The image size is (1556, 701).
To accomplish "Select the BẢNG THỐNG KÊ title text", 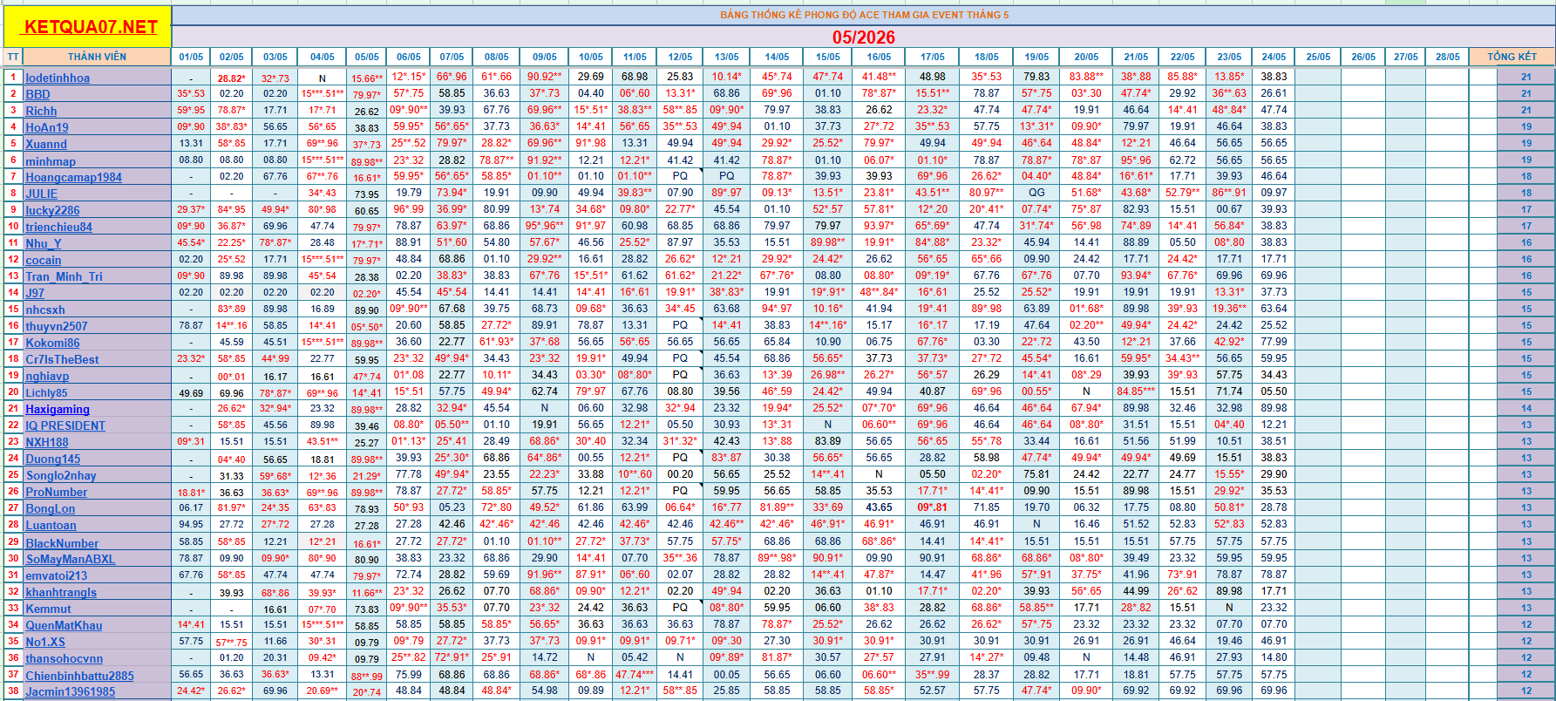I will [x=863, y=15].
